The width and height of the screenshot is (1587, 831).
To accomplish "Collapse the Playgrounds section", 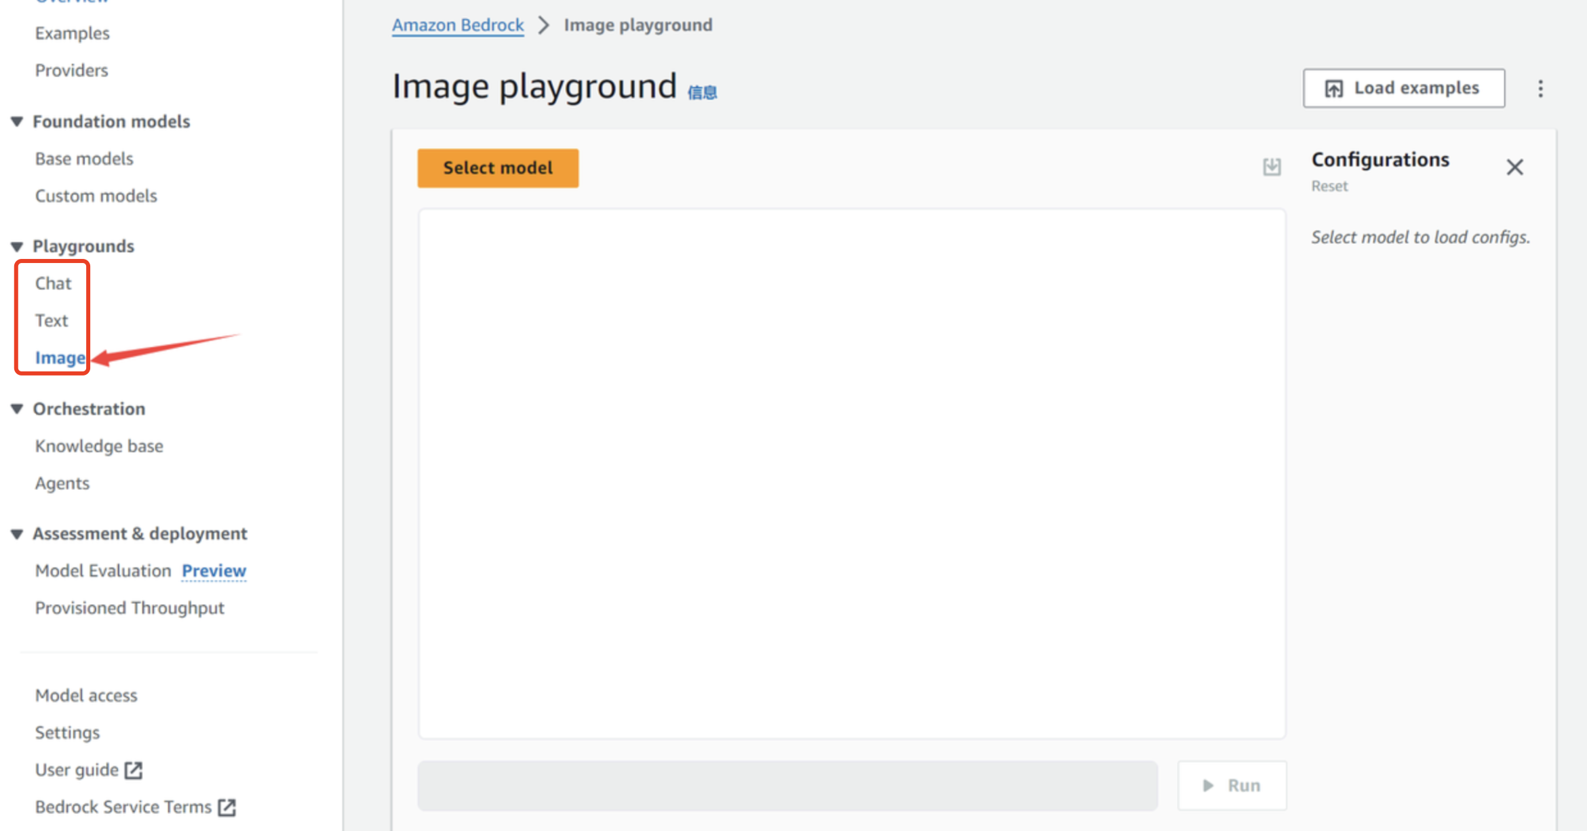I will 17,246.
